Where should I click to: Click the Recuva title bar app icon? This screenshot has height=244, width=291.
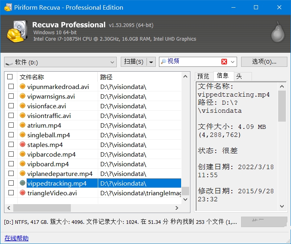[x=8, y=7]
